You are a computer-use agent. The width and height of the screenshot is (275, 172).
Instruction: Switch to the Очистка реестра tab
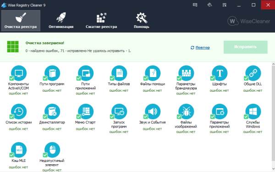[x=21, y=21]
